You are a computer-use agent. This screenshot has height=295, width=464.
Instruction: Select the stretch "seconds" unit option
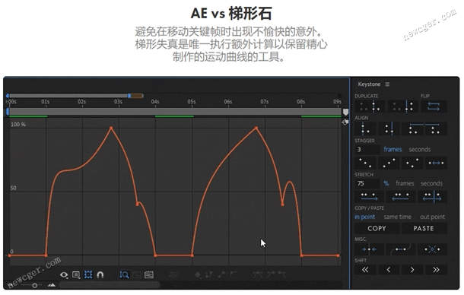[432, 183]
